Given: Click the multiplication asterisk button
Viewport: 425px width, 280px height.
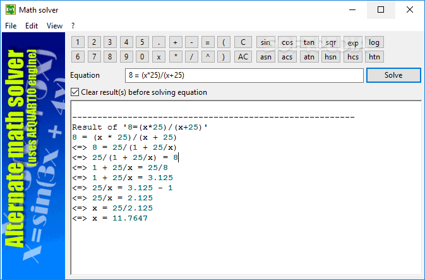Looking at the screenshot, I should (x=176, y=57).
